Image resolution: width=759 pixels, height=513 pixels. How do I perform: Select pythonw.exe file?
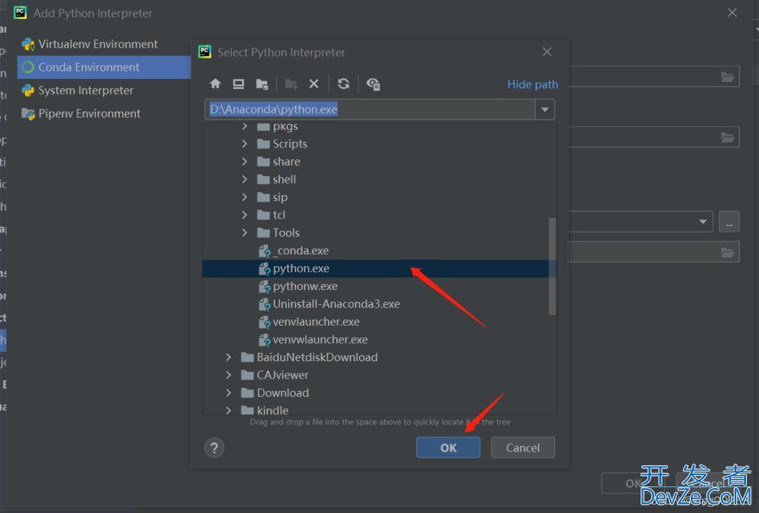tap(298, 287)
